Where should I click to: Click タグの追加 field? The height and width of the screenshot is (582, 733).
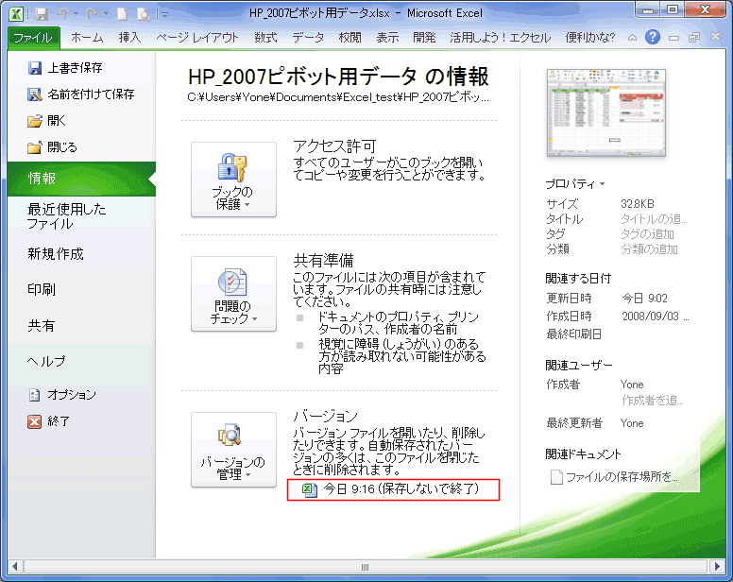(647, 233)
